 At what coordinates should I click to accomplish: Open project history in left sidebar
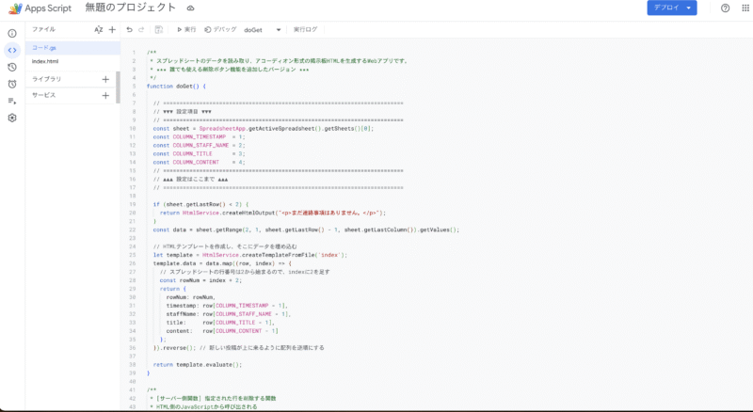coord(12,67)
